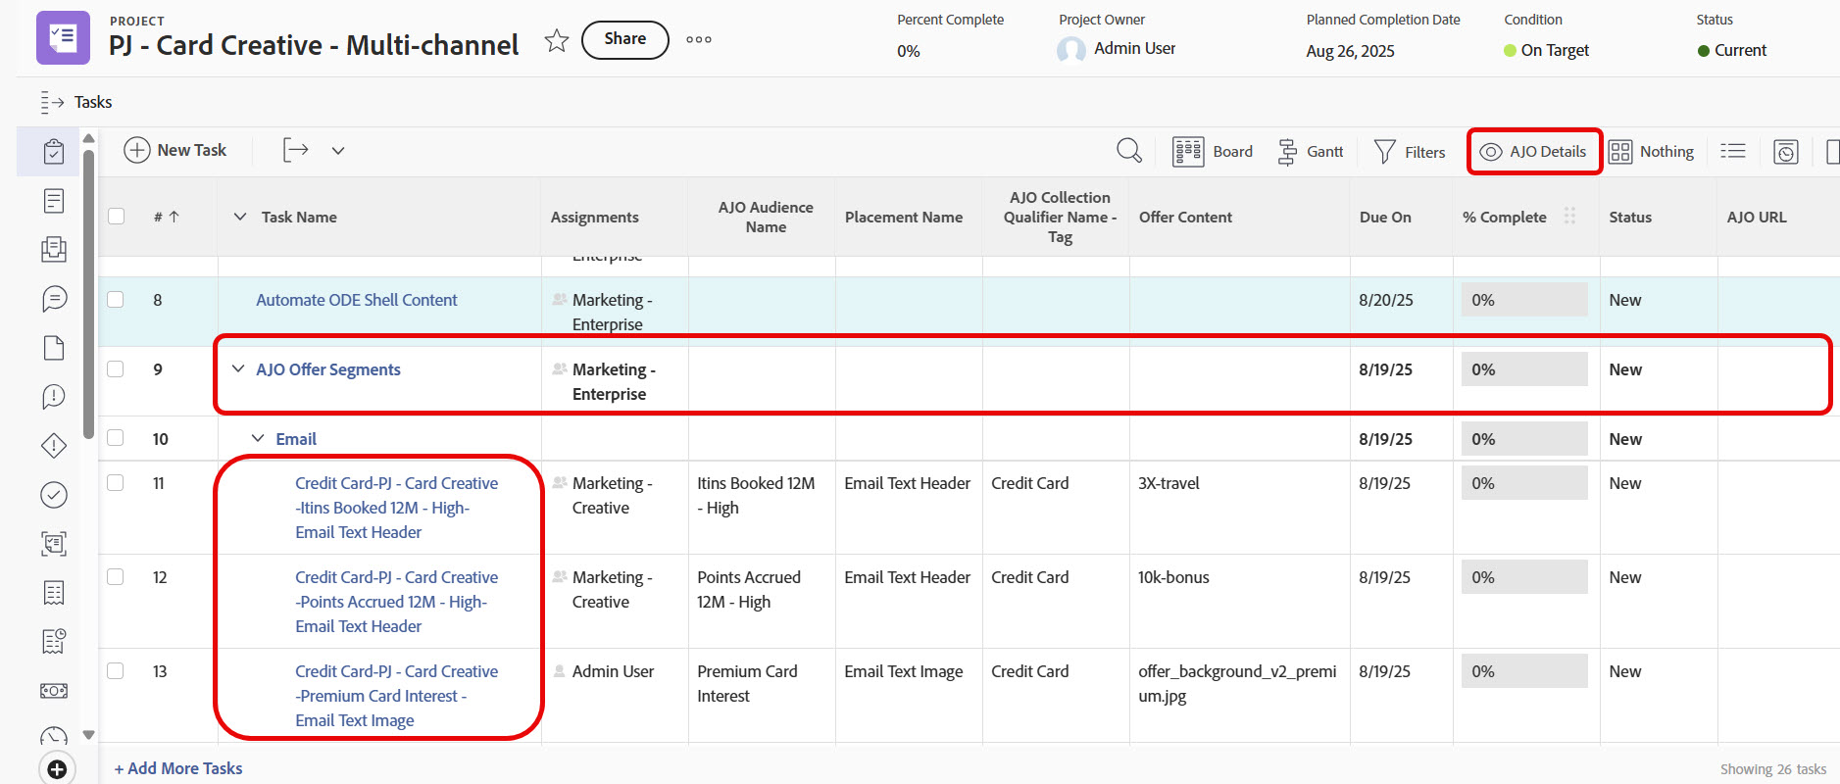The width and height of the screenshot is (1840, 784).
Task: Tick the checkbox for task 12
Action: point(116,577)
